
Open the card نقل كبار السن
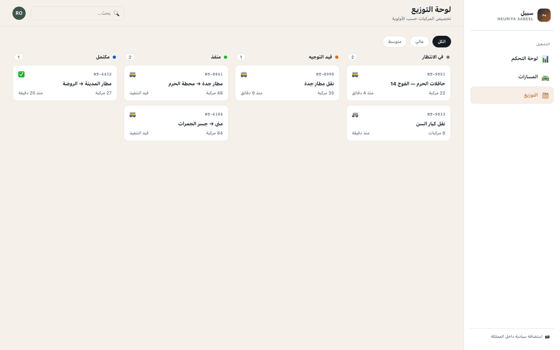click(399, 123)
